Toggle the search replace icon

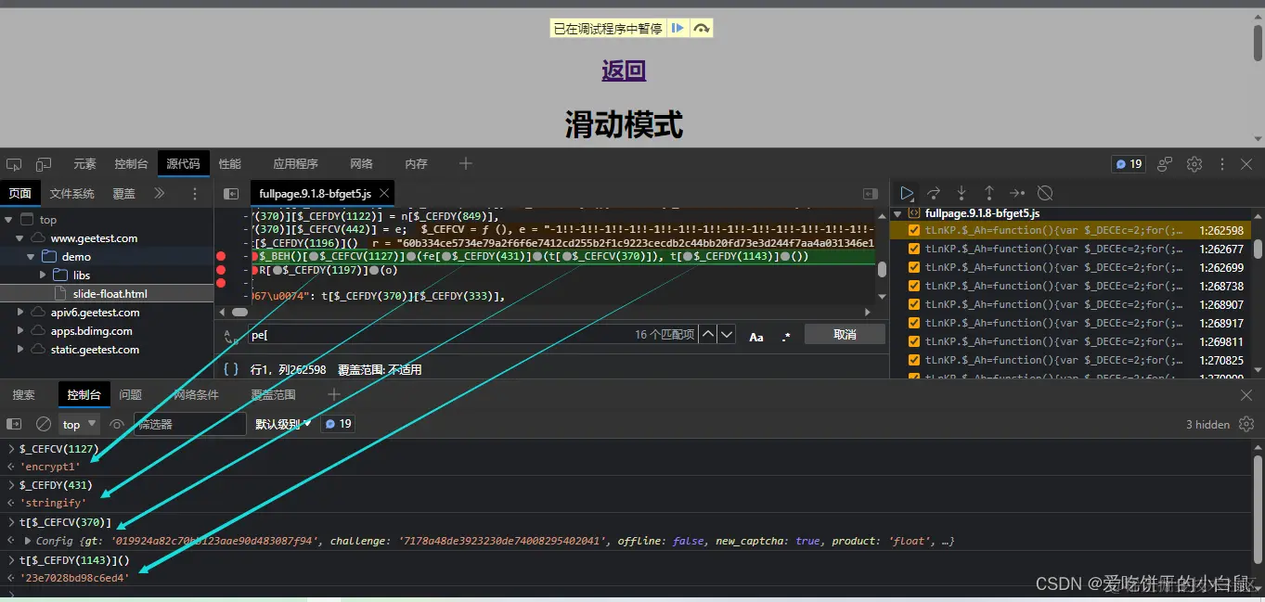[x=231, y=336]
